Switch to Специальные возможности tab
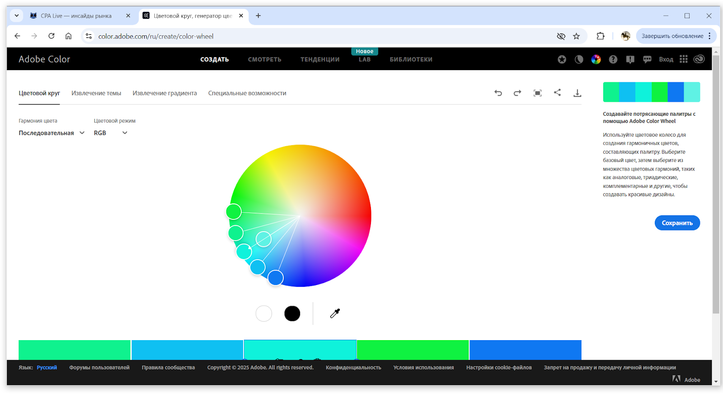Image resolution: width=723 pixels, height=394 pixels. click(x=247, y=93)
